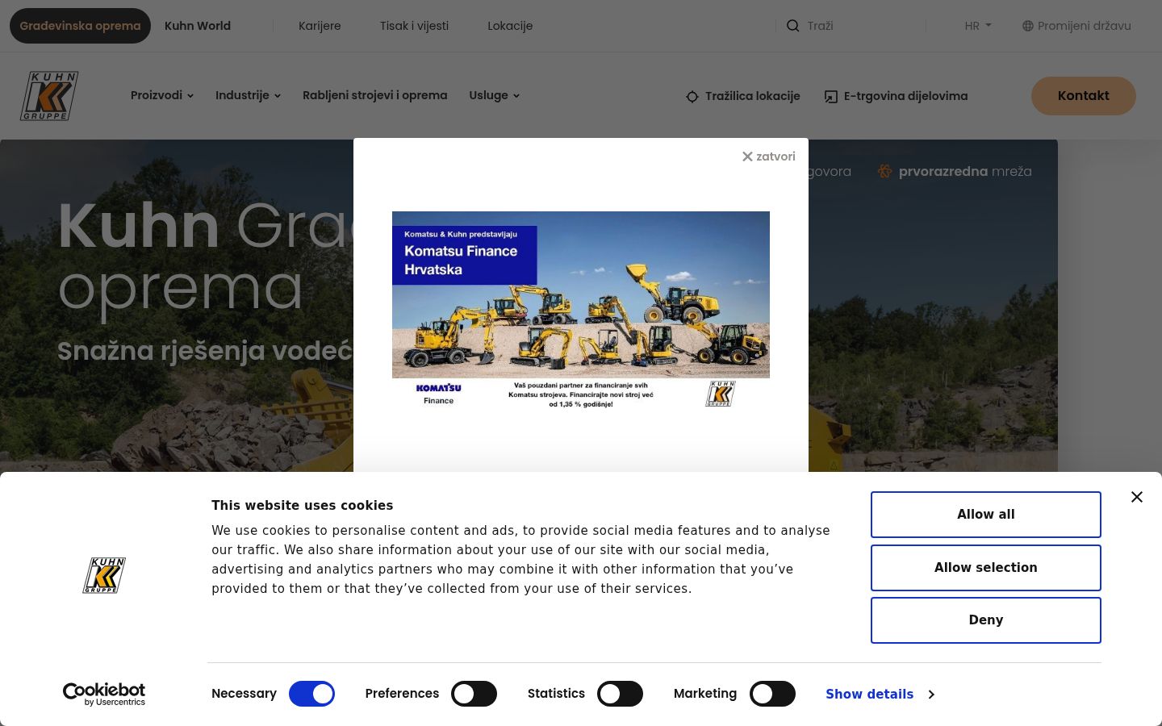Open the Tražilica lokacije link
The image size is (1162, 726).
click(743, 97)
